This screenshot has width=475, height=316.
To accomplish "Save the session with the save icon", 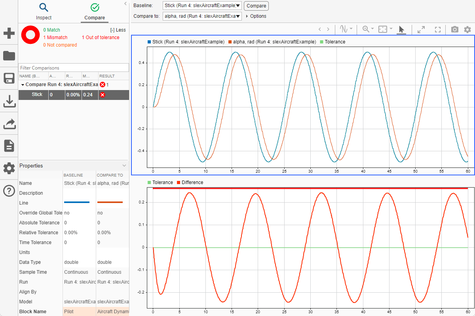I will pyautogui.click(x=9, y=78).
